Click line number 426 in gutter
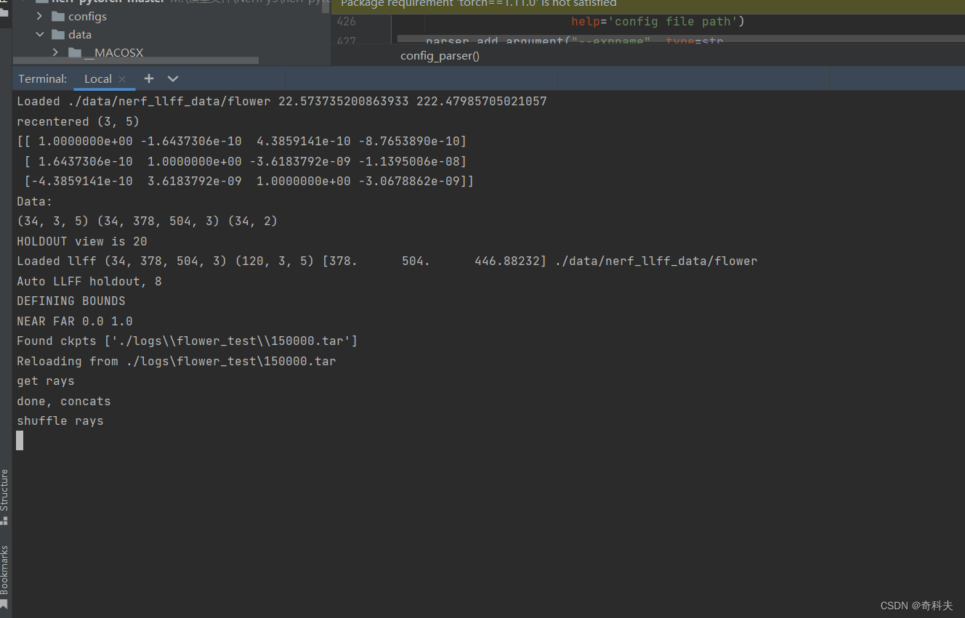Image resolution: width=965 pixels, height=618 pixels. coord(347,22)
